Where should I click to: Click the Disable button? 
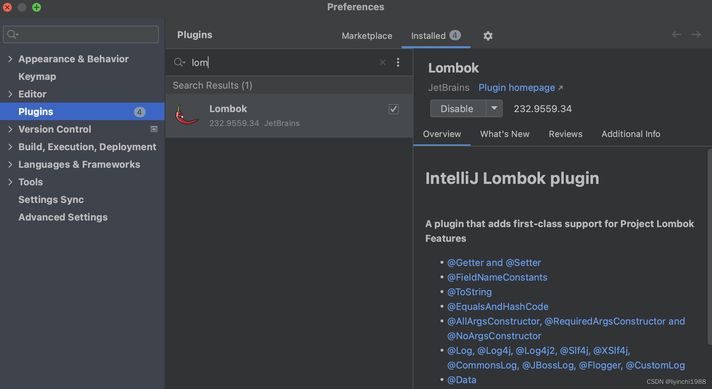(457, 108)
